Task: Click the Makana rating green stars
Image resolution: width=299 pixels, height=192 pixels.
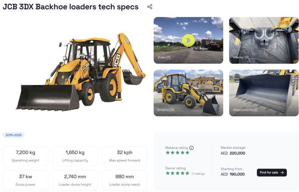Action: pos(177,153)
